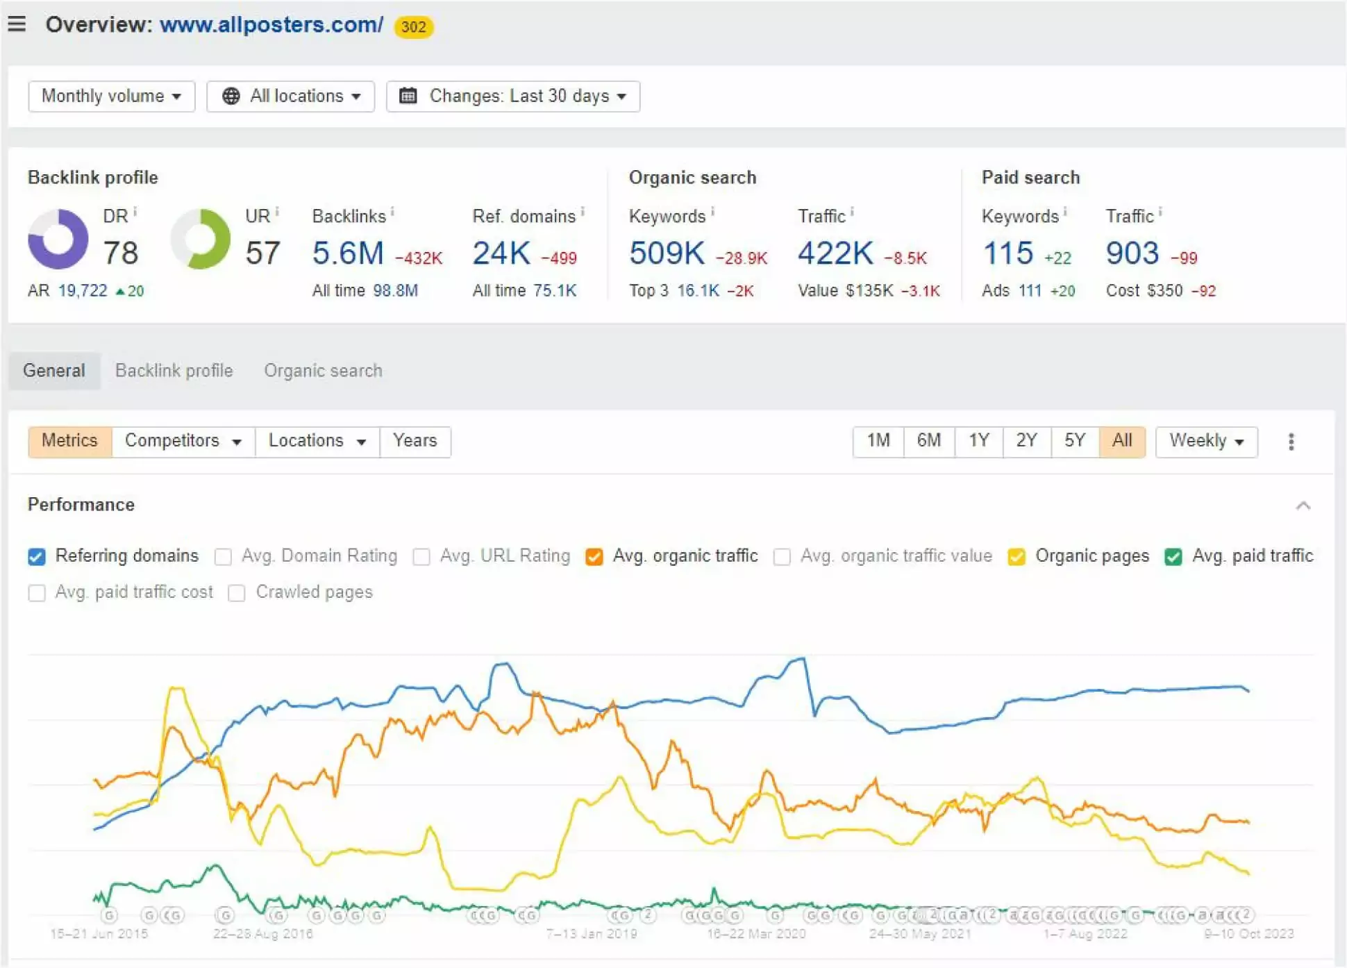Image resolution: width=1347 pixels, height=968 pixels.
Task: Click the UR donut chart icon
Action: [x=201, y=239]
